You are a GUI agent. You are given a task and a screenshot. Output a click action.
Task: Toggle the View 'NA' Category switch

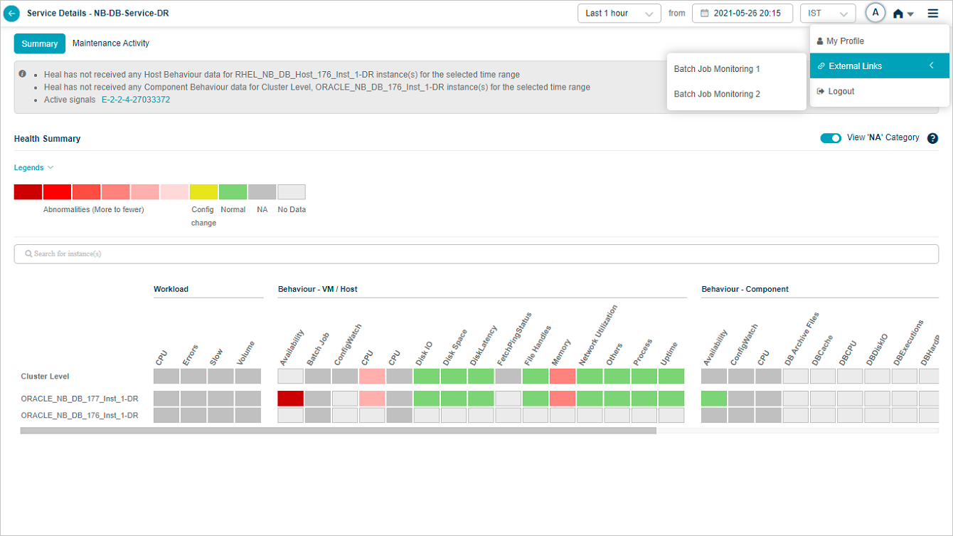coord(830,138)
